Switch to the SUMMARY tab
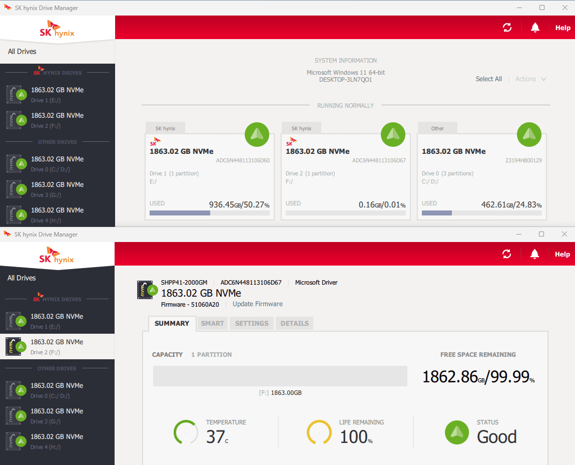This screenshot has height=465, width=575. point(172,324)
